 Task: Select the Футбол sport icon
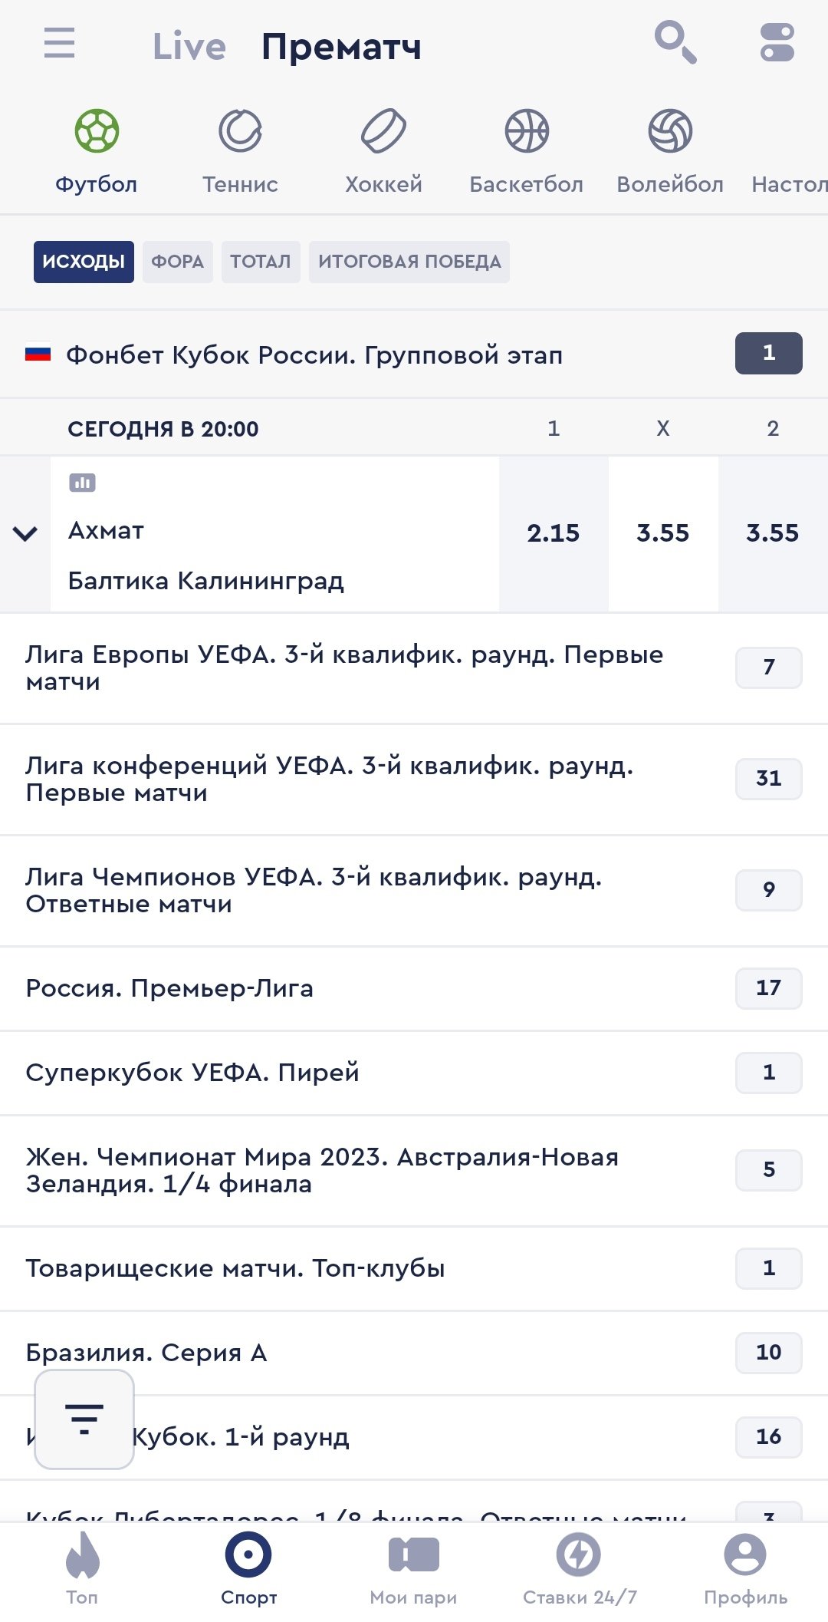(97, 150)
